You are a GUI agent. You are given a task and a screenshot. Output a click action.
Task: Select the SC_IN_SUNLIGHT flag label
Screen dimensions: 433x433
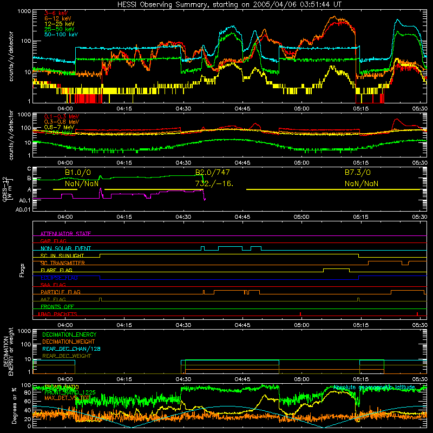pos(62,255)
